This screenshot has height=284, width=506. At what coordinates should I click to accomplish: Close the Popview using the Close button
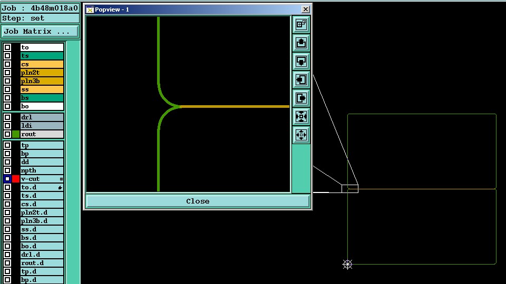click(198, 201)
